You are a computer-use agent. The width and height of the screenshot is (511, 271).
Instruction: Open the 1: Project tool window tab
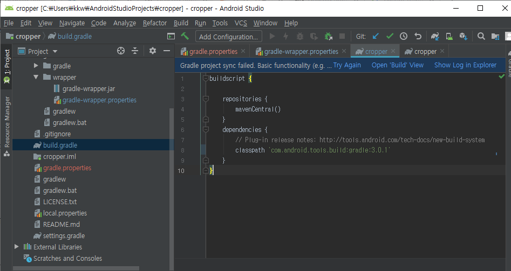pos(7,67)
